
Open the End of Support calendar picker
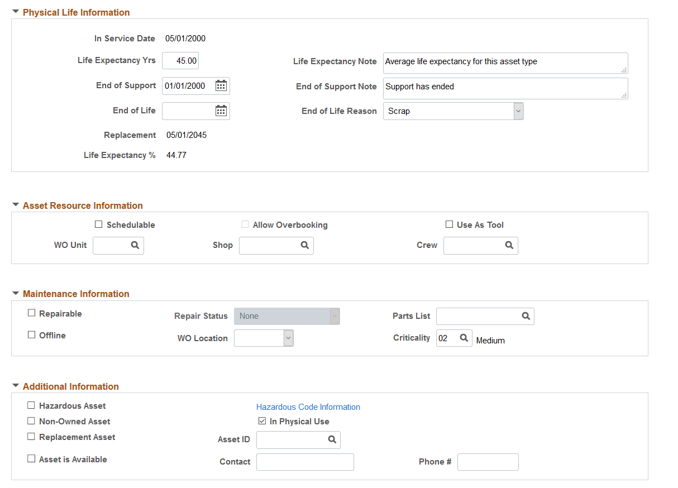(221, 85)
